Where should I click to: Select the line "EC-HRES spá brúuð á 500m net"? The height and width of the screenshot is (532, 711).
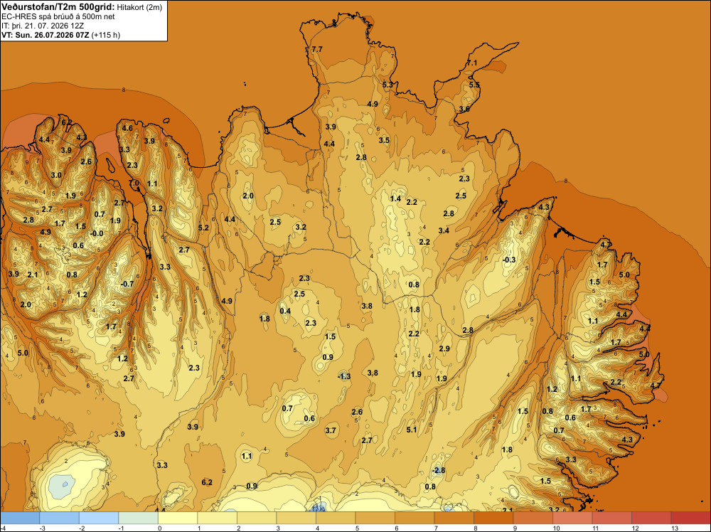[x=58, y=17]
